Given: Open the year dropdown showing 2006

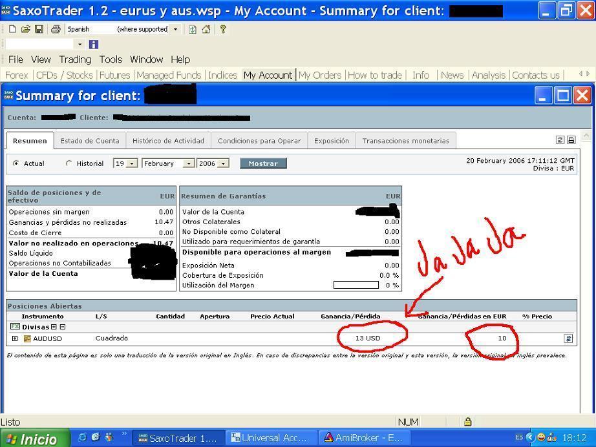Looking at the screenshot, I should [x=224, y=163].
